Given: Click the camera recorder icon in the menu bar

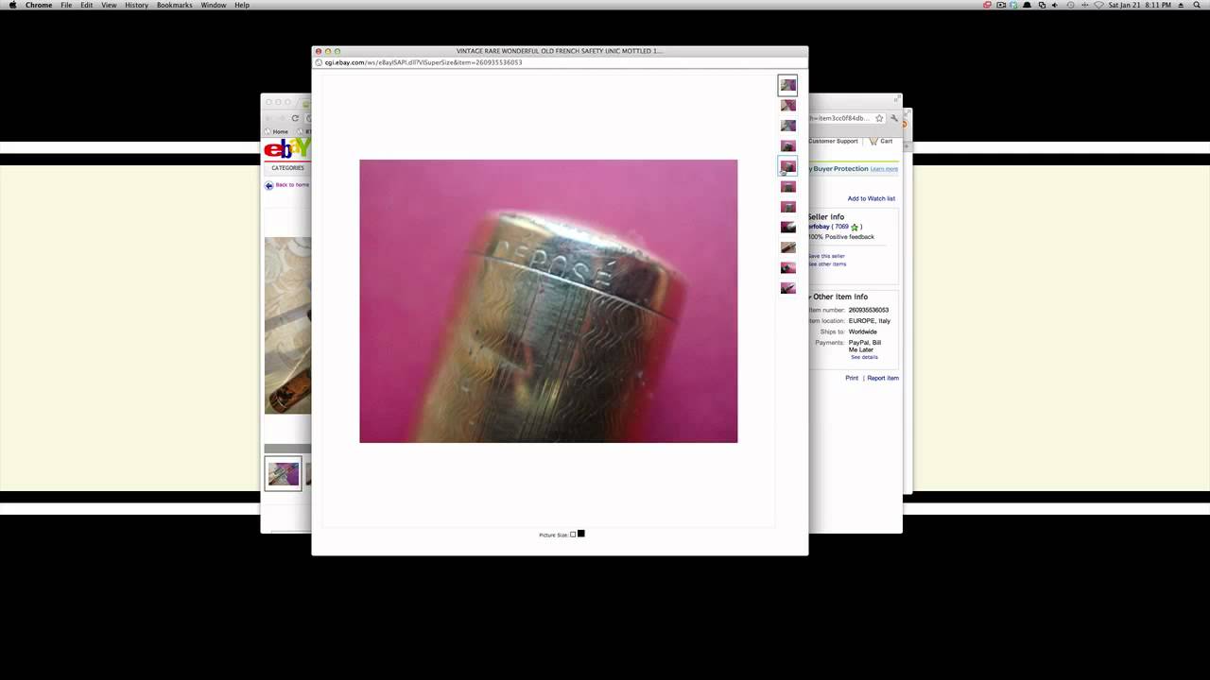Looking at the screenshot, I should 1001,5.
